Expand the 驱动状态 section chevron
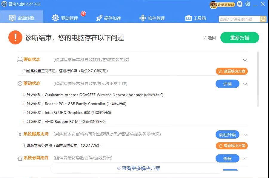This screenshot has height=178, width=269. pos(245,84)
